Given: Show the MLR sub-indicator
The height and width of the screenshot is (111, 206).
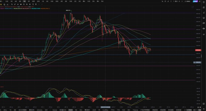Looking at the screenshot, I should click(x=124, y=110).
